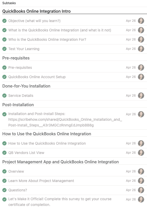Click assignee avatar on 'What is the QuickBooks Online Integration' row

[x=141, y=30]
